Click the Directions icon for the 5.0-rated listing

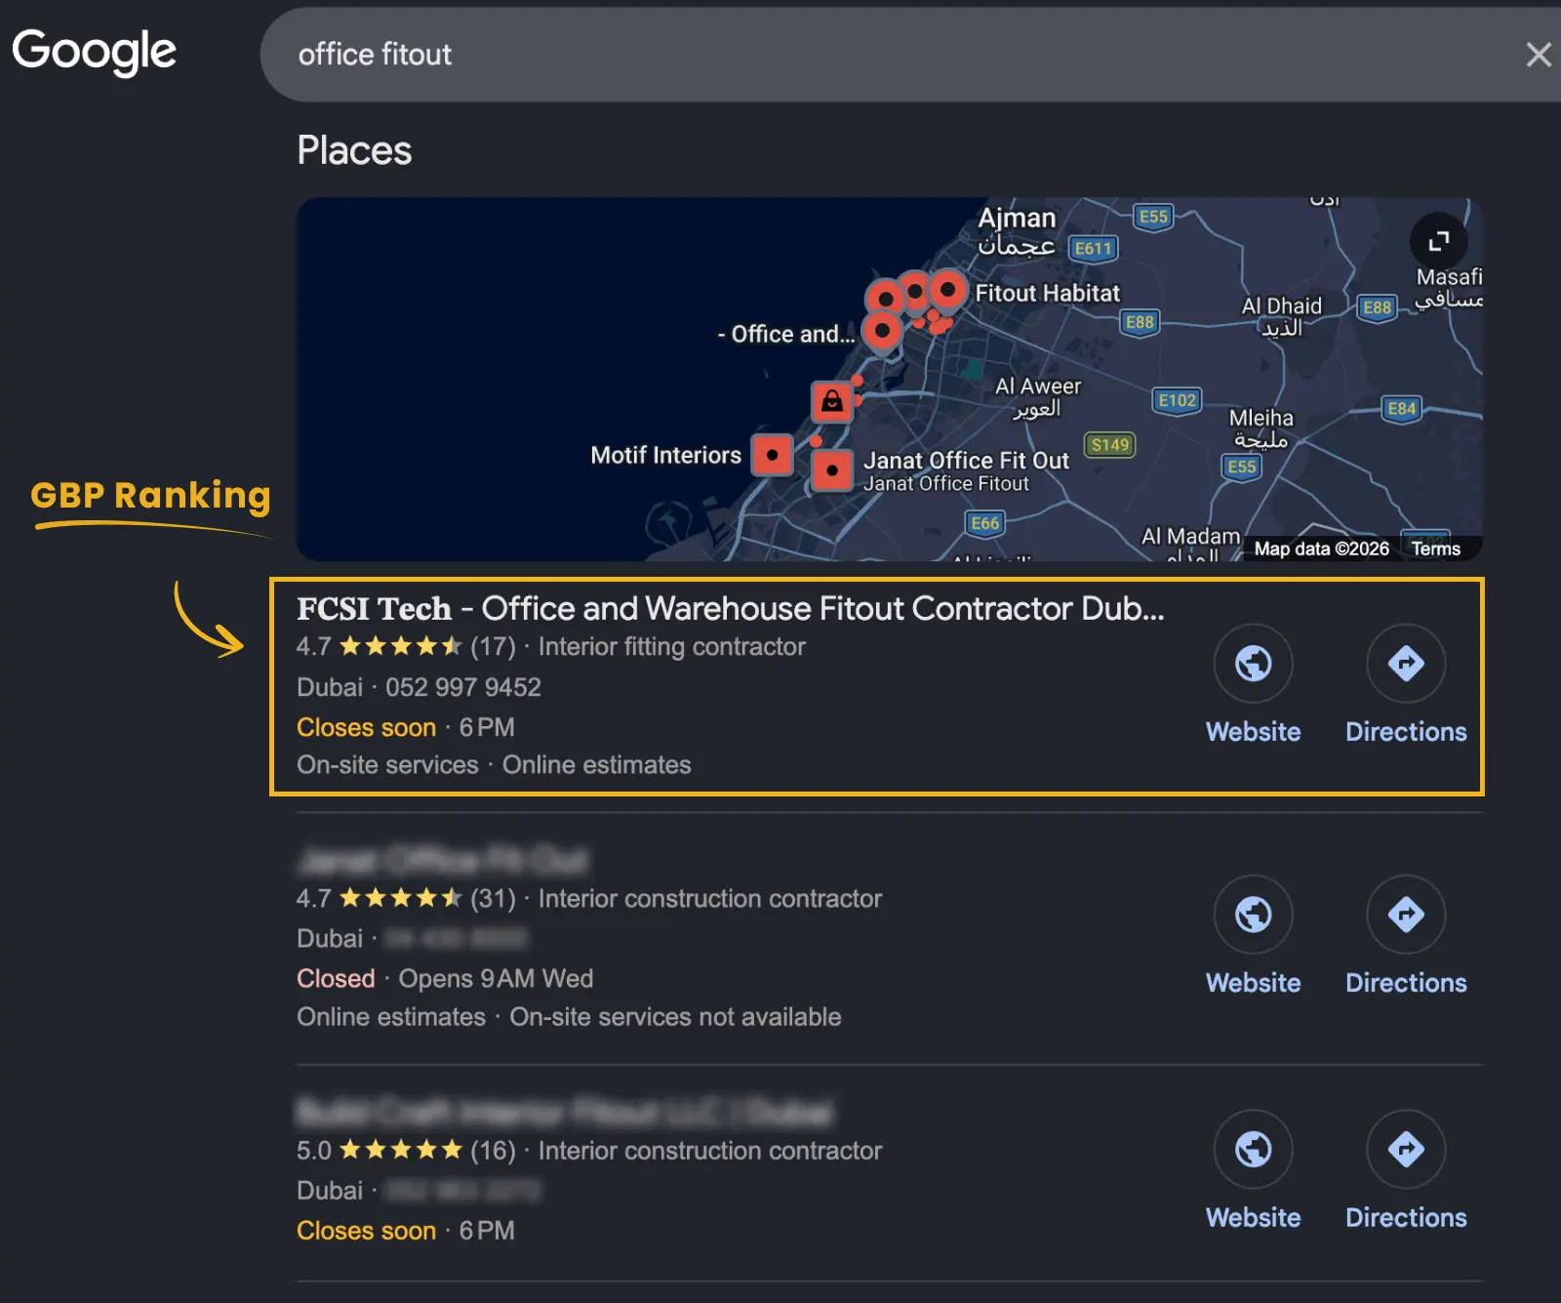1406,1150
